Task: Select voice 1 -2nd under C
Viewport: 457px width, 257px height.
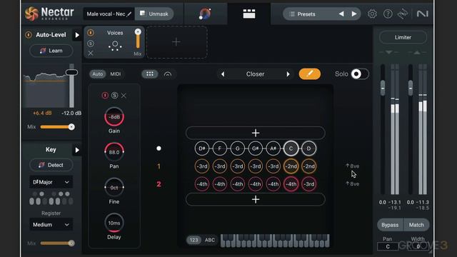Action: click(x=291, y=166)
